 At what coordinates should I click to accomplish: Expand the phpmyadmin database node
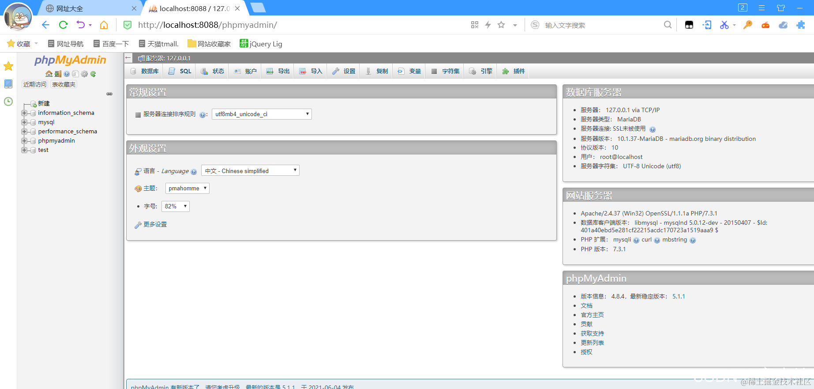(24, 141)
